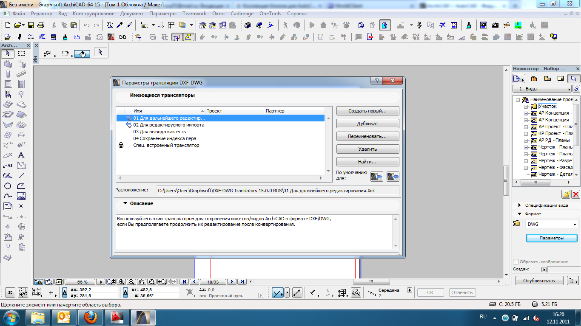Viewport: 581px width, 326px height.
Task: Open the Документ menu
Action: click(132, 14)
